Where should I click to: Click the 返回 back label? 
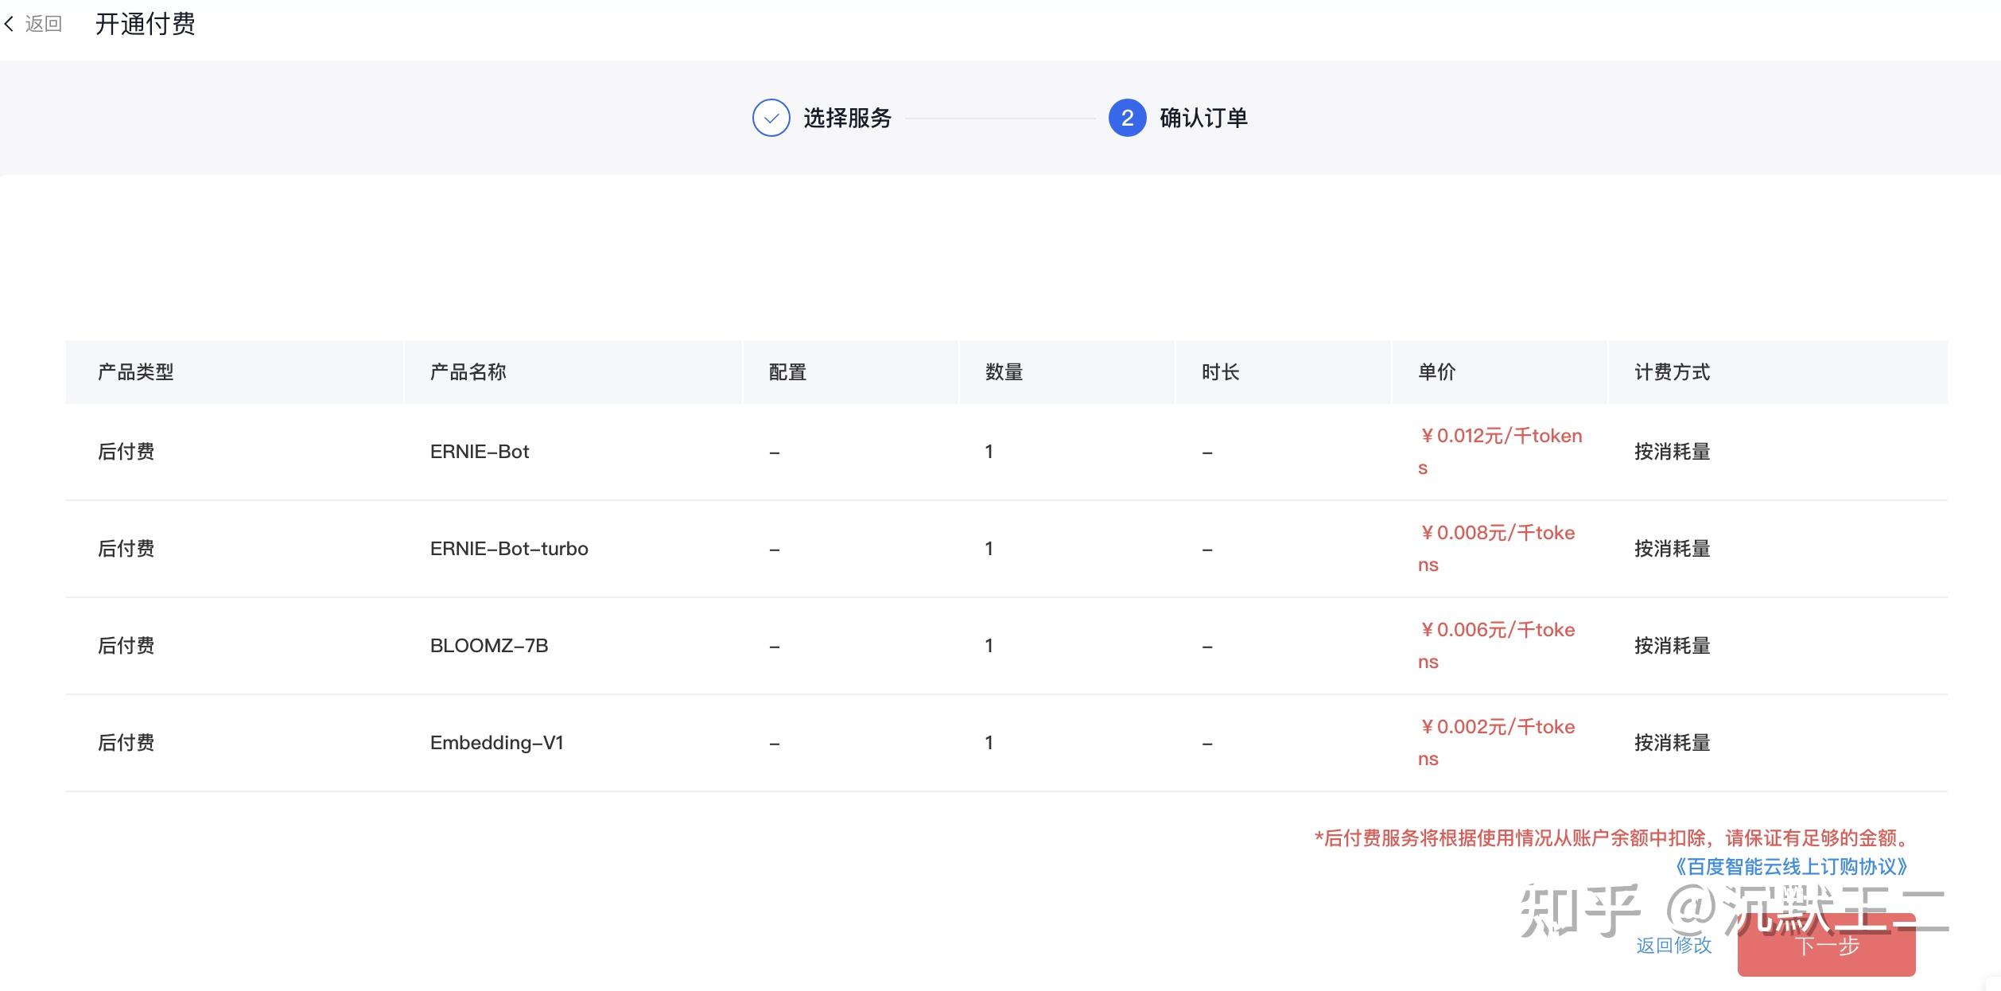coord(43,25)
